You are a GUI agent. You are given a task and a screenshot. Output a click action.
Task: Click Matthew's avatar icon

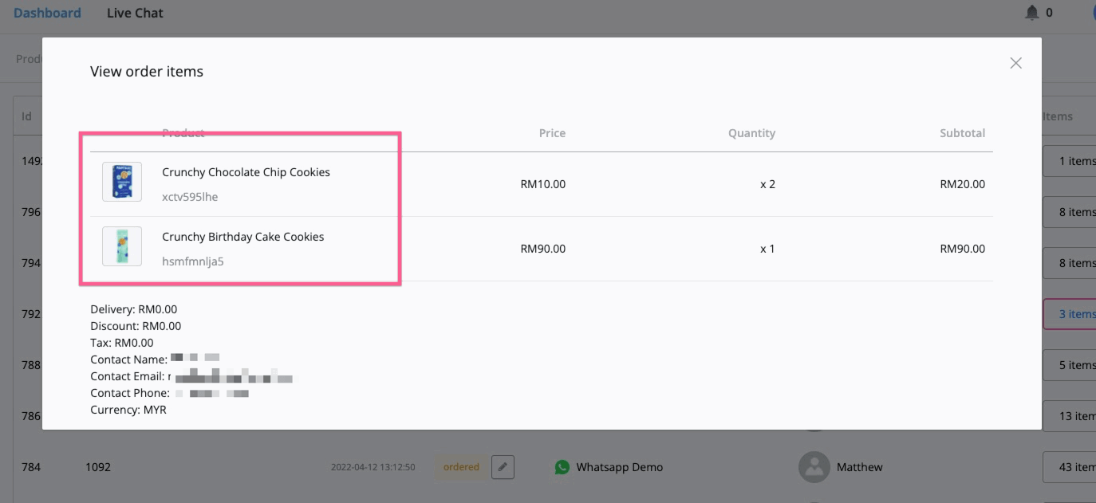pyautogui.click(x=814, y=467)
